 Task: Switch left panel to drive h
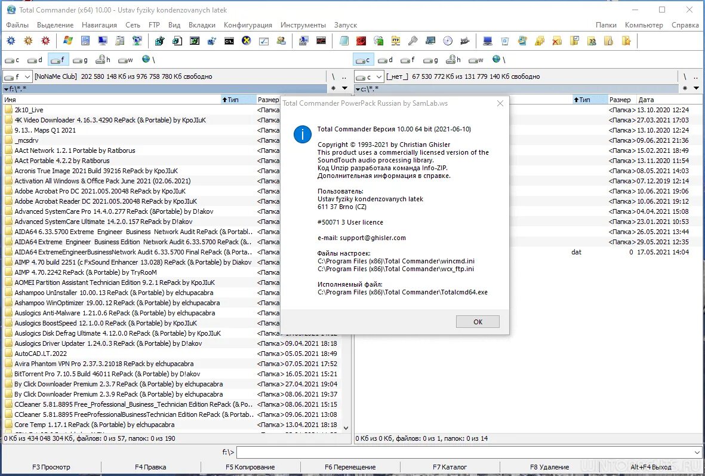point(103,59)
